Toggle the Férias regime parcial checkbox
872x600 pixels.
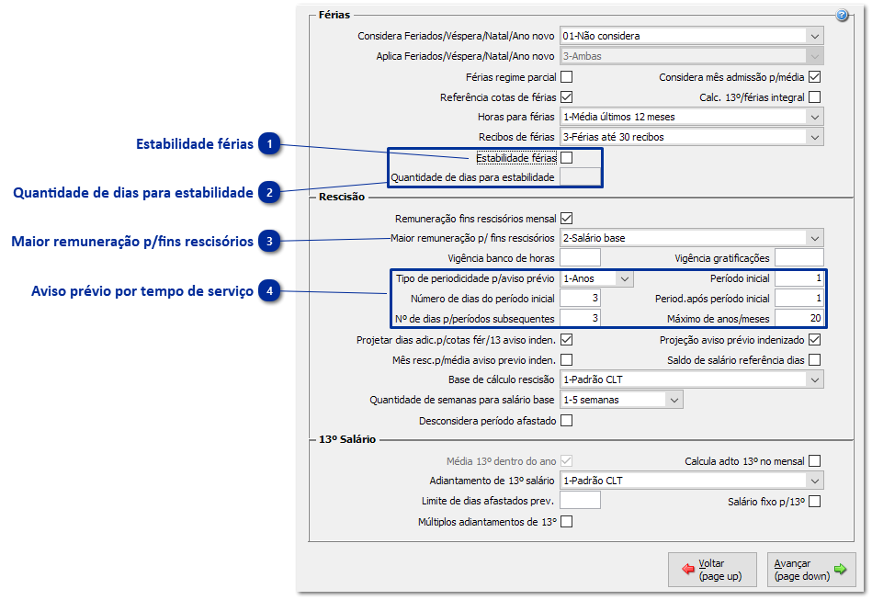[567, 77]
